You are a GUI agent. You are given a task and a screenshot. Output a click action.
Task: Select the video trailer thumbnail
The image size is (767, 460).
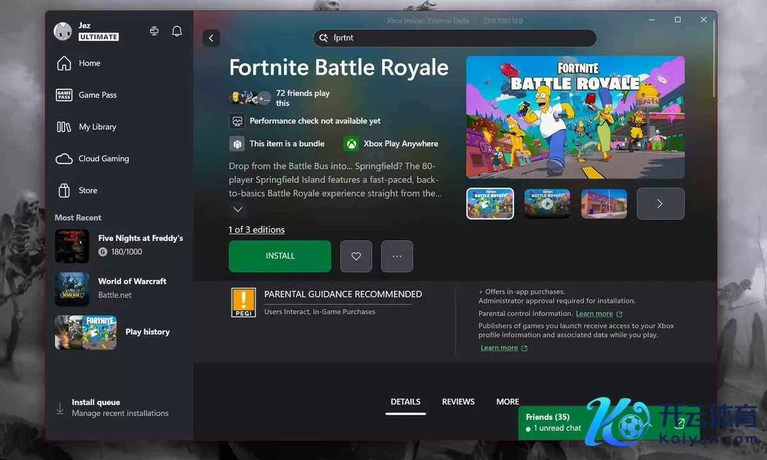click(547, 204)
